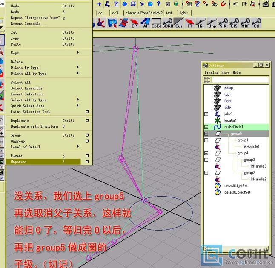The height and width of the screenshot is (268, 275).
Task: Collapse group1 node in the Outliner
Action: click(206, 140)
